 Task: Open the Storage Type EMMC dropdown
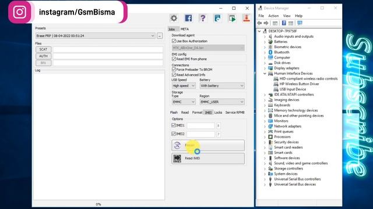coord(184,102)
